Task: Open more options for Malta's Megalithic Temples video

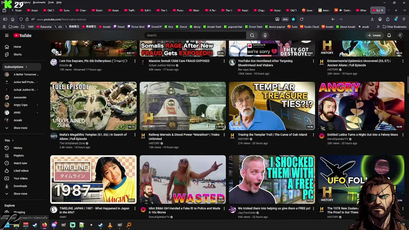Action: point(135,135)
